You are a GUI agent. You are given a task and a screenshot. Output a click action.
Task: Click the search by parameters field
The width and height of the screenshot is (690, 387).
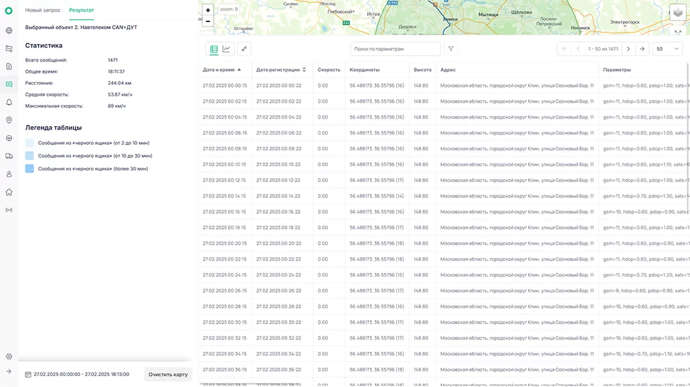point(395,49)
